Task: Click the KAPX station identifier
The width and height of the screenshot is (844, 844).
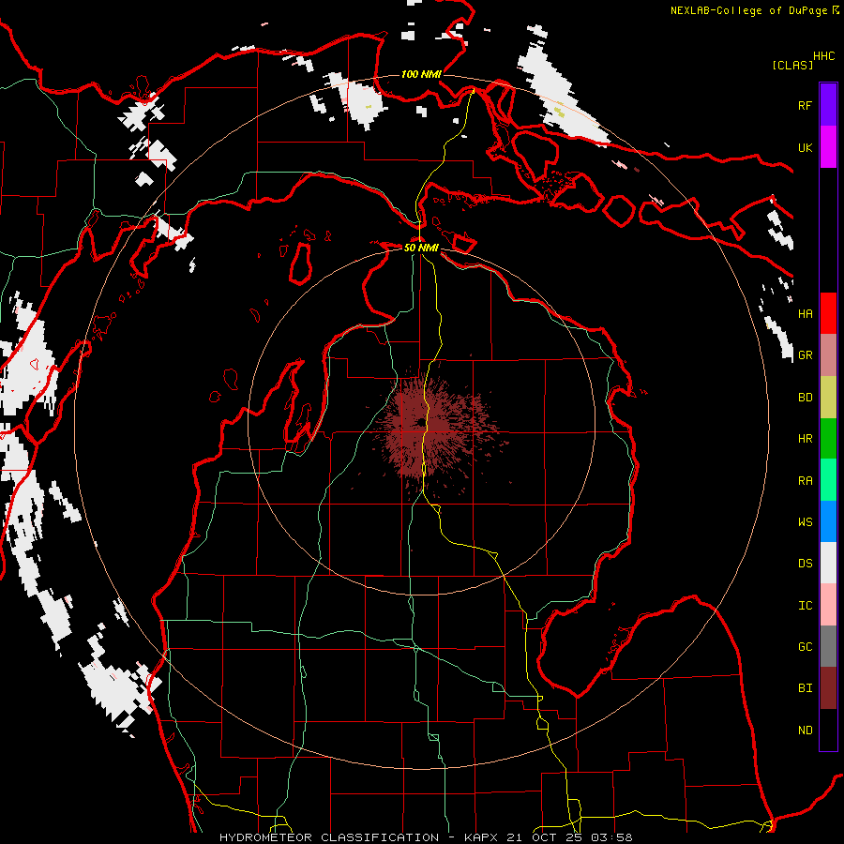Action: [x=483, y=837]
